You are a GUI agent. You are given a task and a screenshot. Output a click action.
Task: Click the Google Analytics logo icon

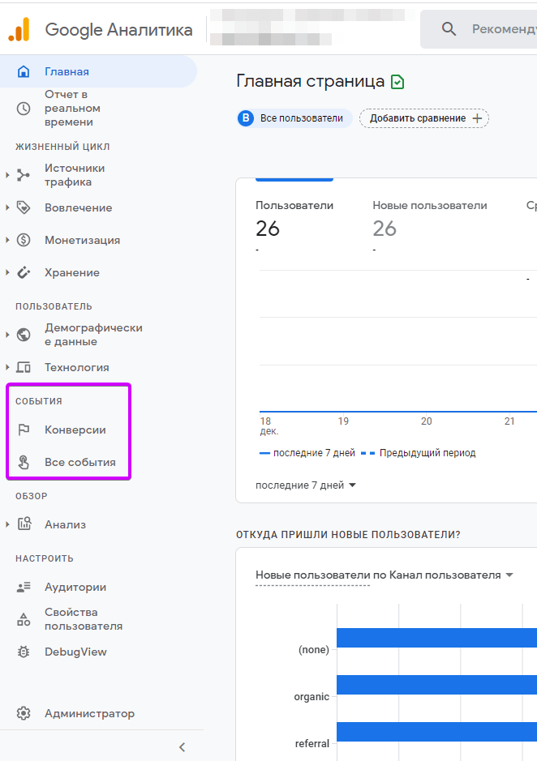coord(19,30)
